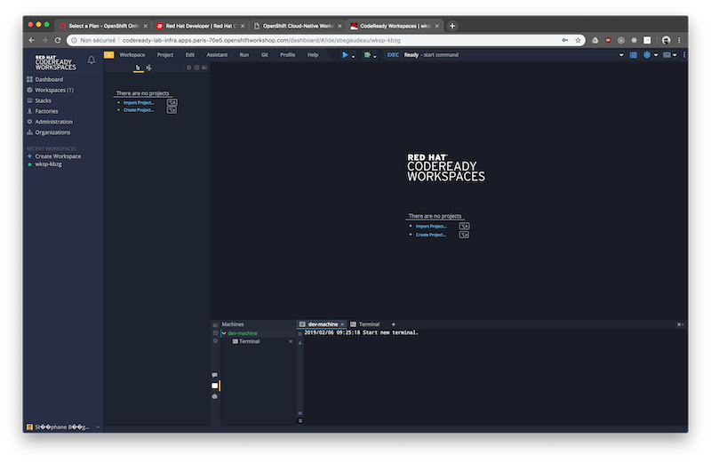Open the three-dot menu in IDE toolbar
The width and height of the screenshot is (711, 463).
click(x=683, y=55)
